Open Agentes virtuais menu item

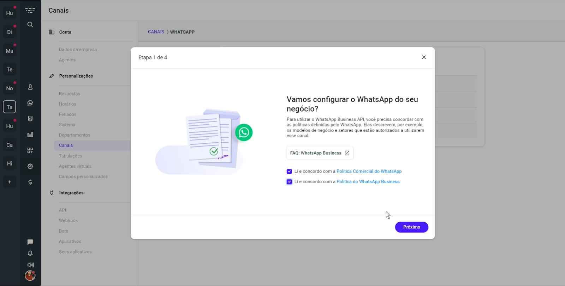pyautogui.click(x=75, y=166)
